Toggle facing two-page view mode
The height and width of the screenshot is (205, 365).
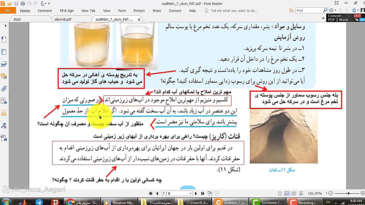coord(294,194)
